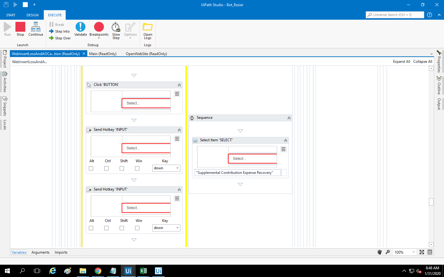Collapse the Select Item 'SELECT' activity
Screen dimensions: 444x277
(x=286, y=140)
